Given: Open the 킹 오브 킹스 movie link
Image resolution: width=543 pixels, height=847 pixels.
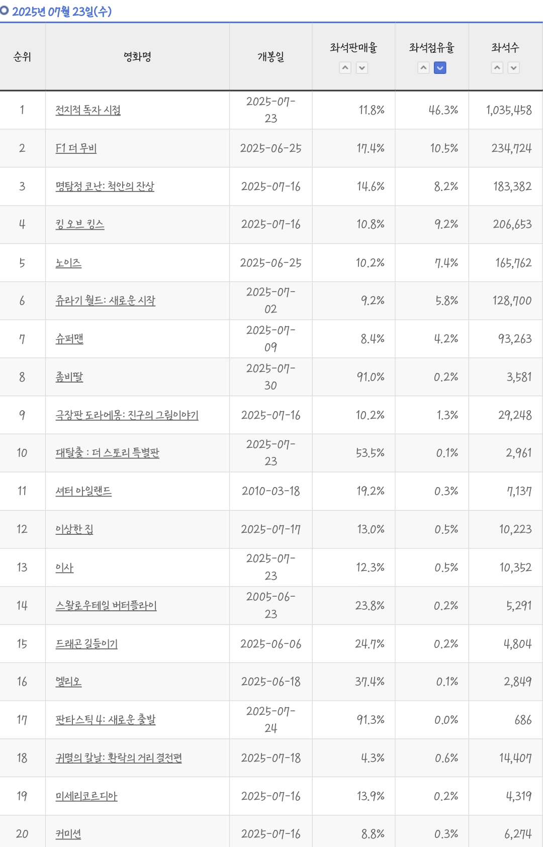Looking at the screenshot, I should pyautogui.click(x=80, y=224).
